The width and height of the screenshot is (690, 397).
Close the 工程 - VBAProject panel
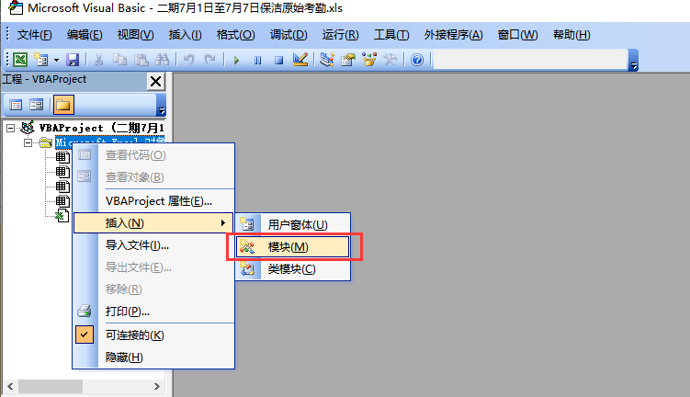click(156, 82)
